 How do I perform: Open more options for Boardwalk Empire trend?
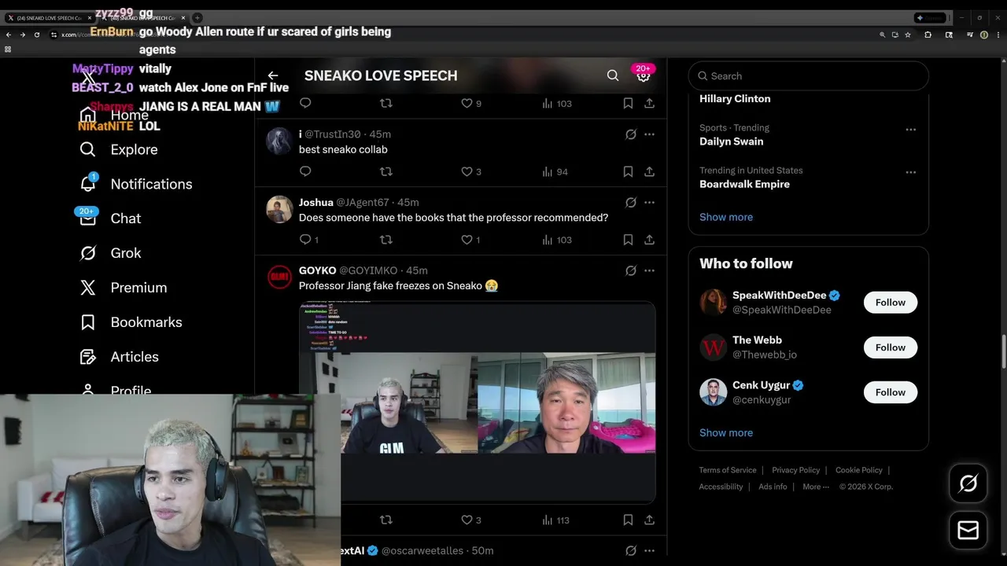[x=910, y=172]
